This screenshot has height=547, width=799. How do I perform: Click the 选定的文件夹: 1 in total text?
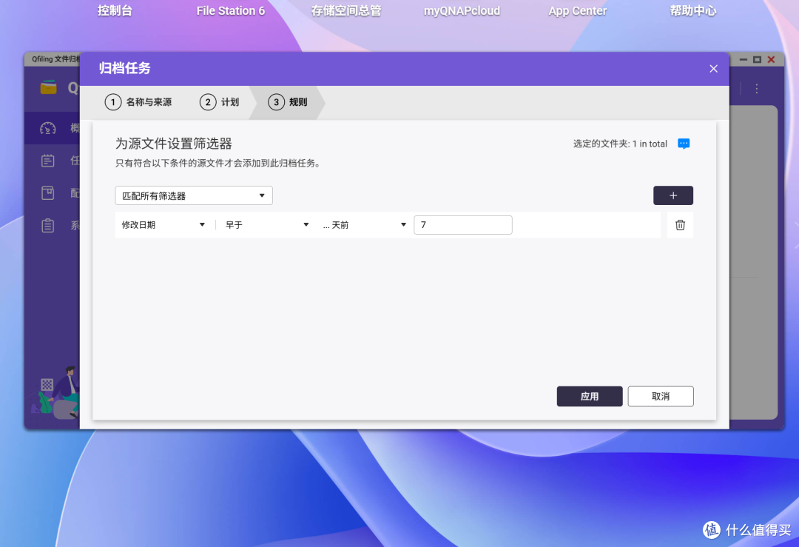coord(620,144)
